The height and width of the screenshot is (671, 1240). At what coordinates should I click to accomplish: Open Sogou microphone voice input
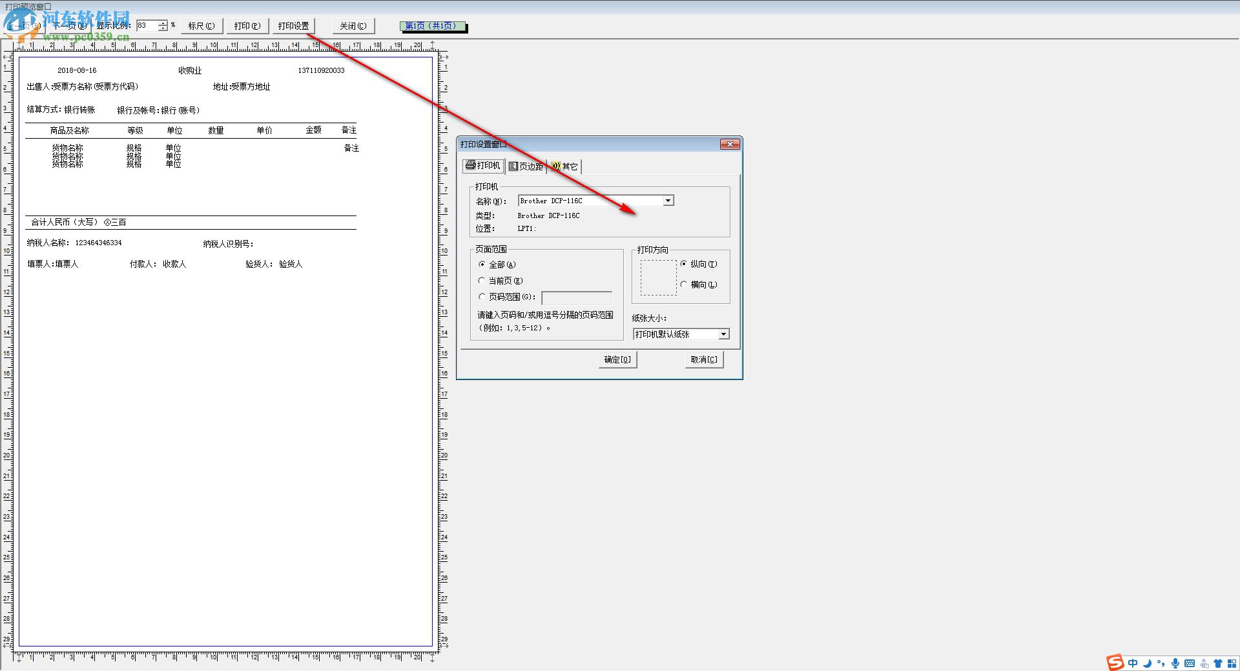pyautogui.click(x=1175, y=663)
